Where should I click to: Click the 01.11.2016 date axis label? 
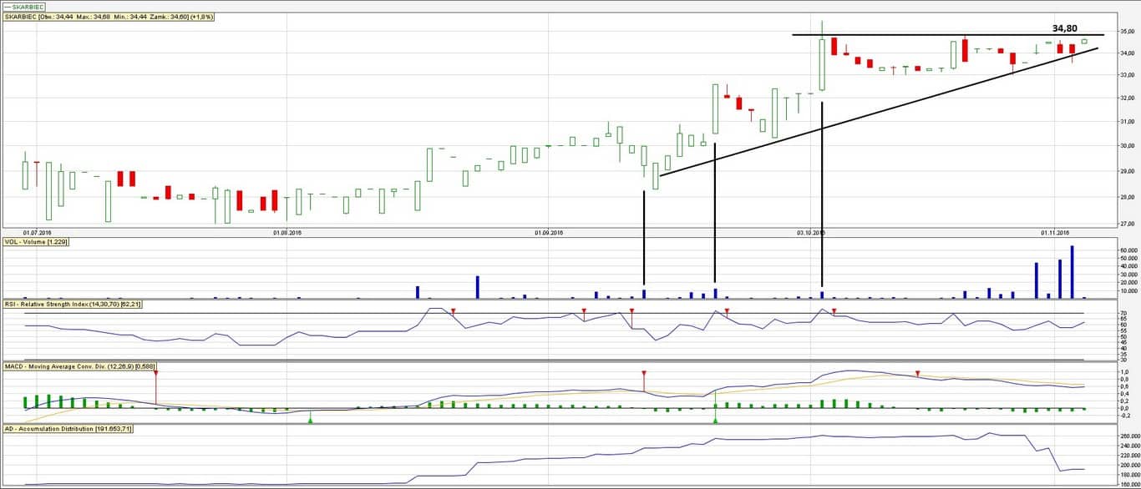click(1055, 233)
